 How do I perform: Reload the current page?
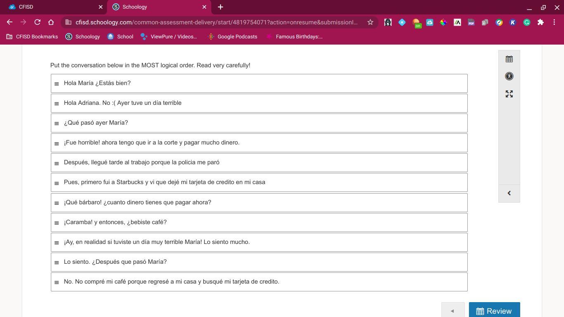pos(37,22)
